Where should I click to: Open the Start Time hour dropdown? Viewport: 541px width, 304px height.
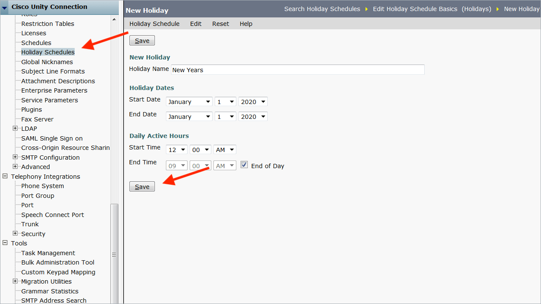[x=177, y=150]
